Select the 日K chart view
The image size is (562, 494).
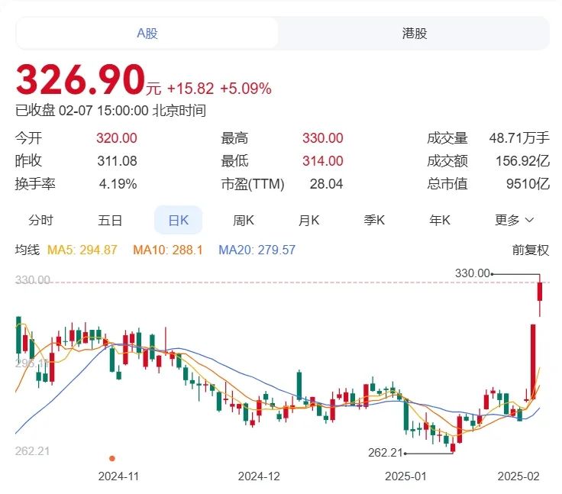click(x=178, y=220)
